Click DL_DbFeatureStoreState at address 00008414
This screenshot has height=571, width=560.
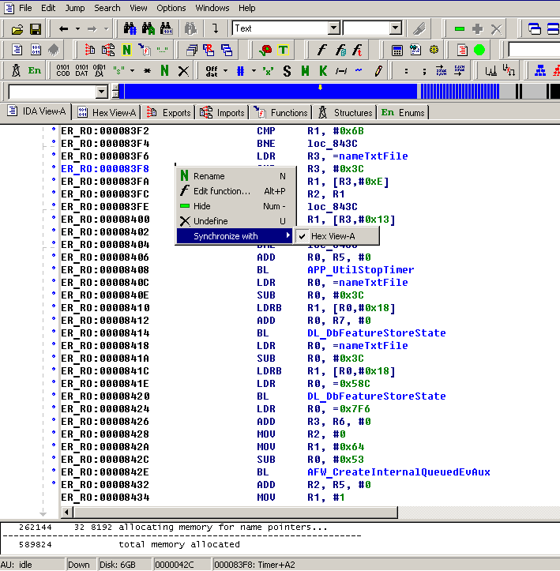point(377,332)
